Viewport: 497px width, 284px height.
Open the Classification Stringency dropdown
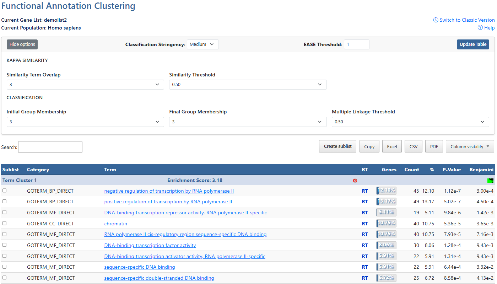tap(202, 44)
